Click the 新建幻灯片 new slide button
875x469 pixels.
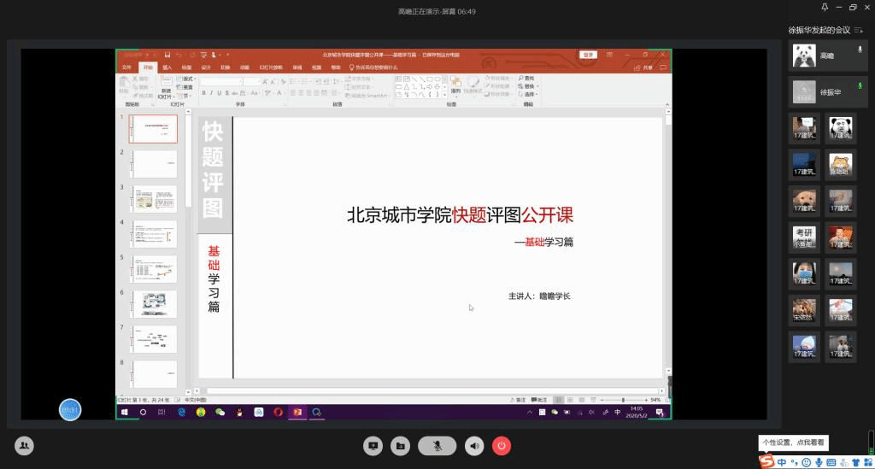166,87
